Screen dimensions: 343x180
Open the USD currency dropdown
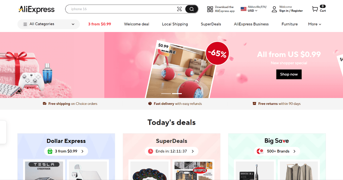(253, 11)
